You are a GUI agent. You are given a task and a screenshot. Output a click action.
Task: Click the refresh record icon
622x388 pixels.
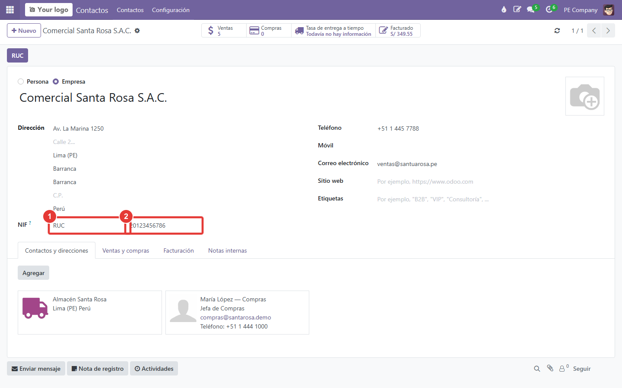557,31
